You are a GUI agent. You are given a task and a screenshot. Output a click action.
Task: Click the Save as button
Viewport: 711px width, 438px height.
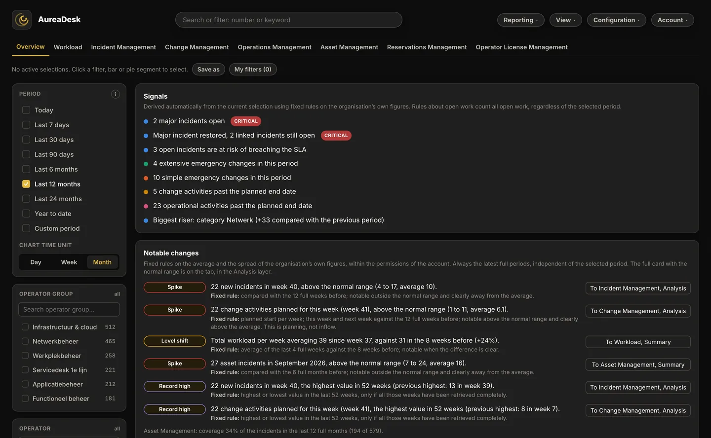pyautogui.click(x=208, y=70)
